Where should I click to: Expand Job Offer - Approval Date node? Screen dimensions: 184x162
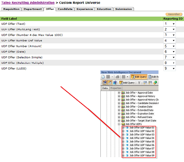[x=119, y=93]
